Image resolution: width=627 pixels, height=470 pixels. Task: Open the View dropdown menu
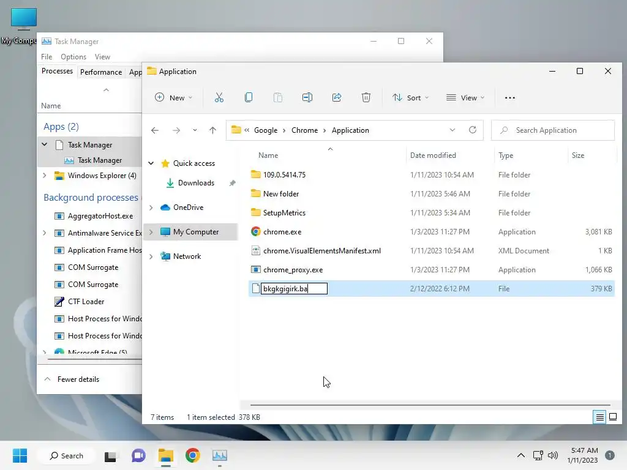point(465,97)
